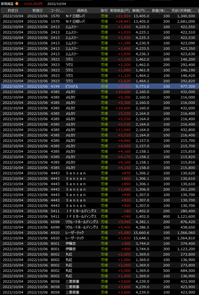The image size is (199, 295).
Task: Click the orange alert icon beside 実現損益
Action: [17, 4]
